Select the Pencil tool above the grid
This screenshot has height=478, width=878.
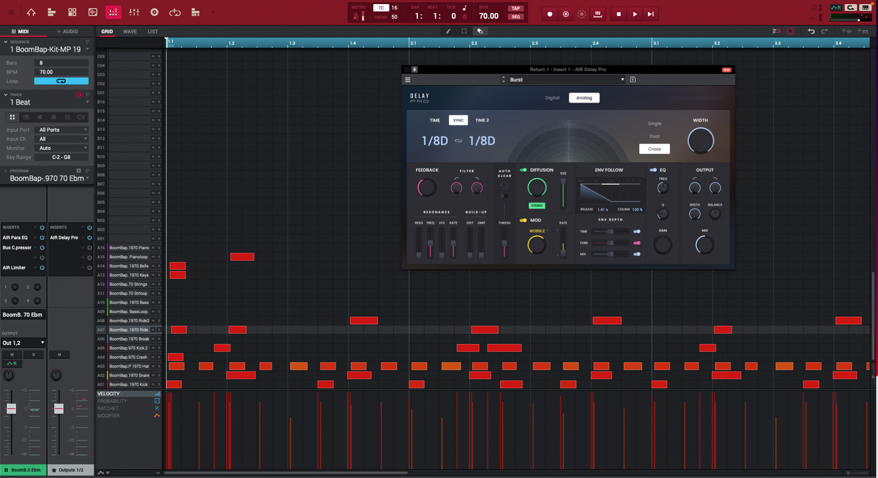(x=448, y=31)
